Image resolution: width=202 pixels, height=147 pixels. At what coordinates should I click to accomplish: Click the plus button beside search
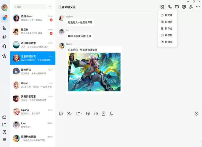click(x=50, y=7)
